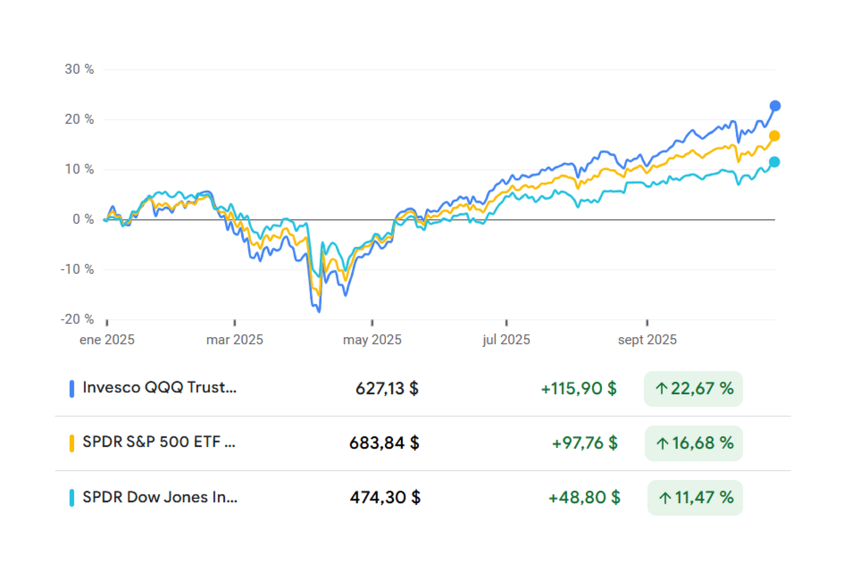Image resolution: width=846 pixels, height=574 pixels.
Task: Select the yellow SPDR S&P 500 swatch
Action: click(72, 443)
